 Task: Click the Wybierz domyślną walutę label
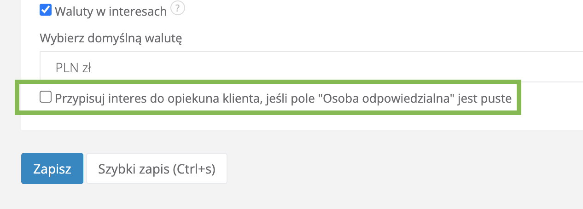click(111, 38)
